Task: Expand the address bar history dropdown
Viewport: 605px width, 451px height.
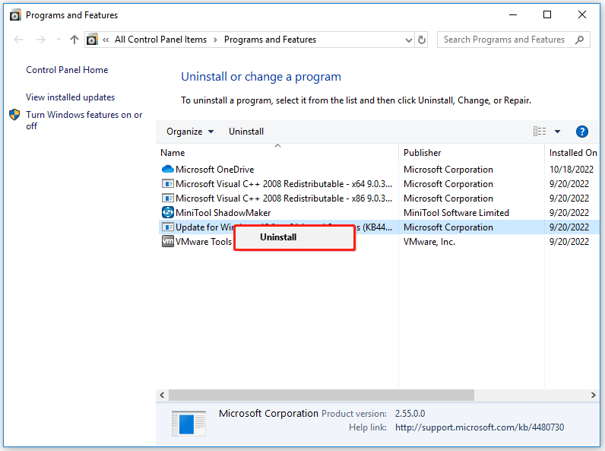Action: (x=409, y=40)
